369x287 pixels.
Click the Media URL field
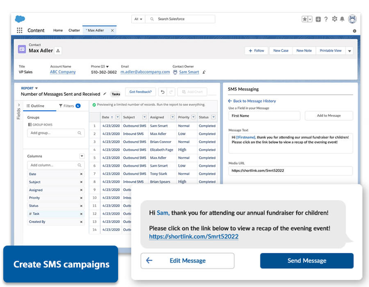pyautogui.click(x=291, y=171)
